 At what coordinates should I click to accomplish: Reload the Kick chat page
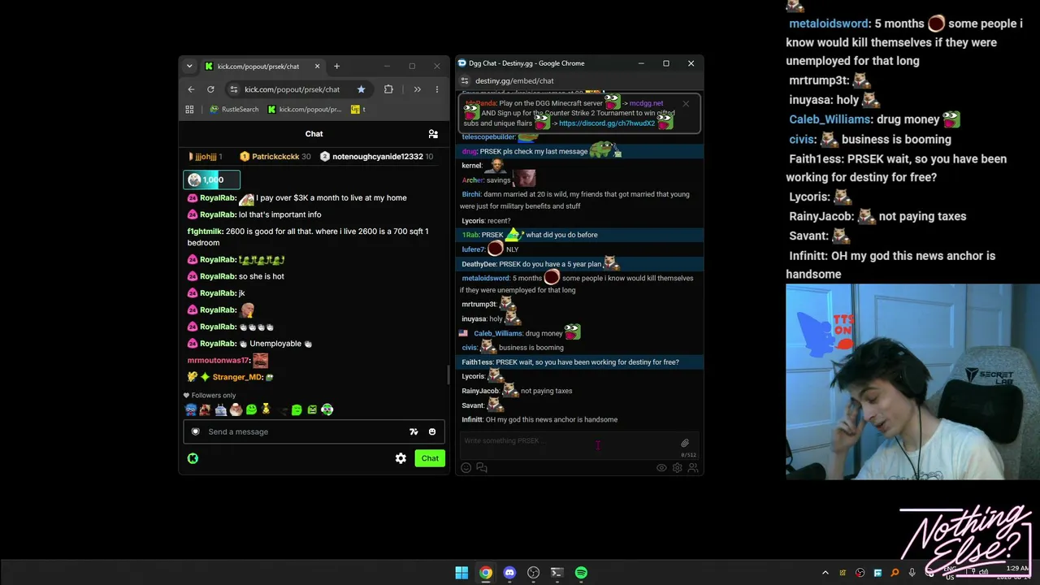point(210,89)
